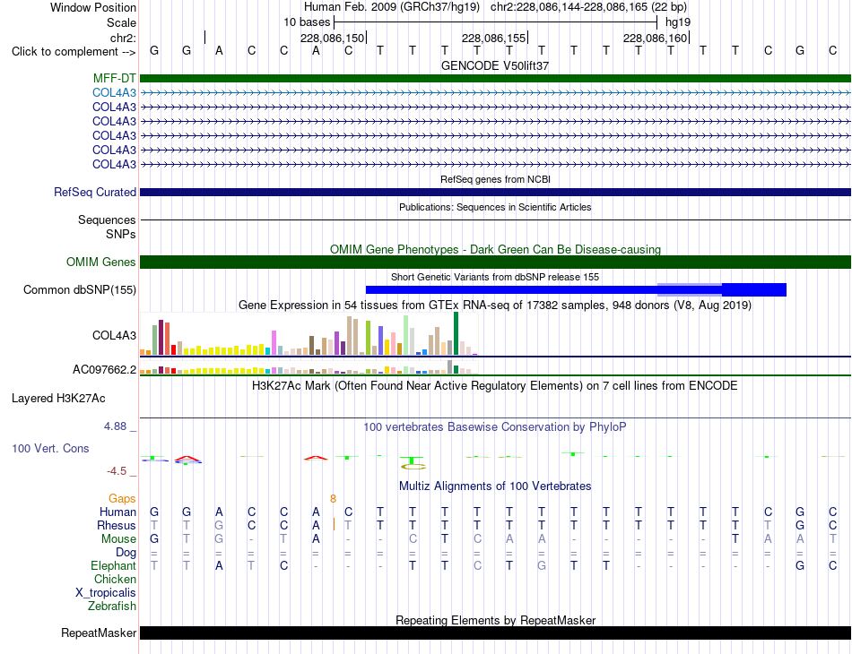Select the black RepeatMasker bar
Screen dimensions: 852x654
pos(495,632)
